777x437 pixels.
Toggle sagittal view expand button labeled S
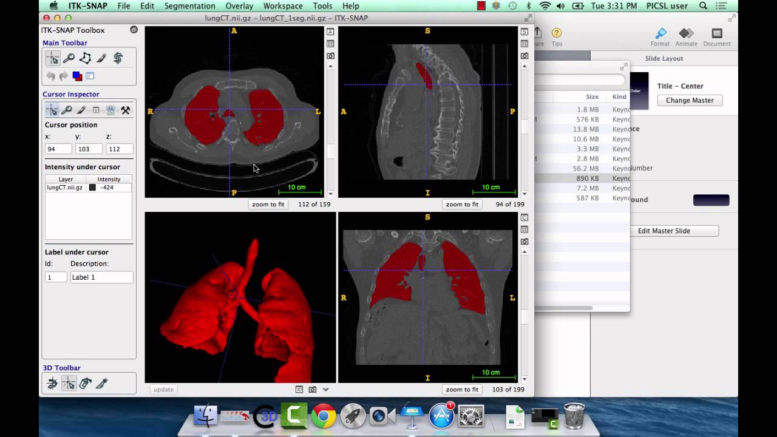(x=524, y=32)
